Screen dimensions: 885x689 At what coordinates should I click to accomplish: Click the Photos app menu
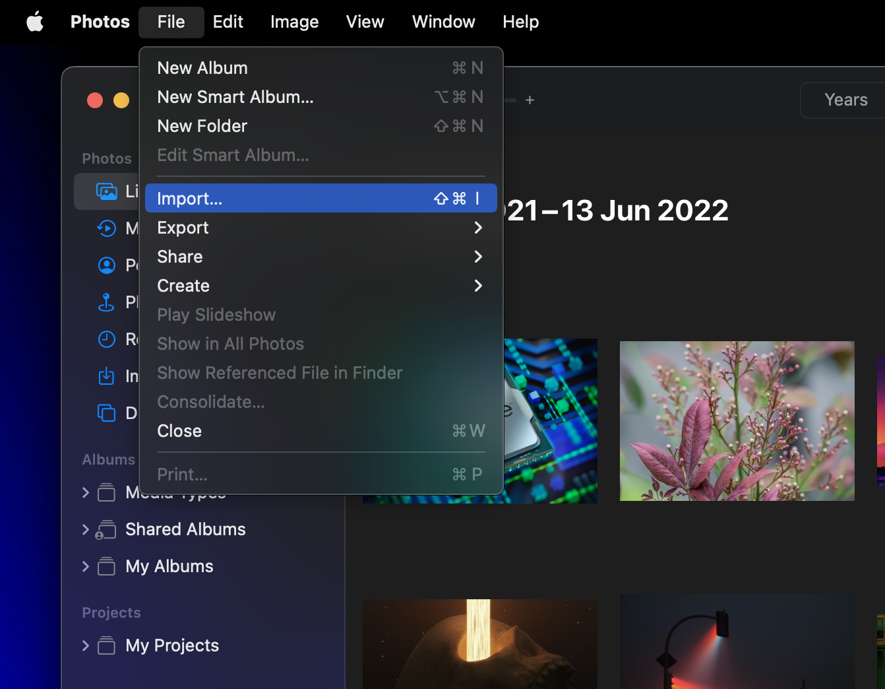100,22
